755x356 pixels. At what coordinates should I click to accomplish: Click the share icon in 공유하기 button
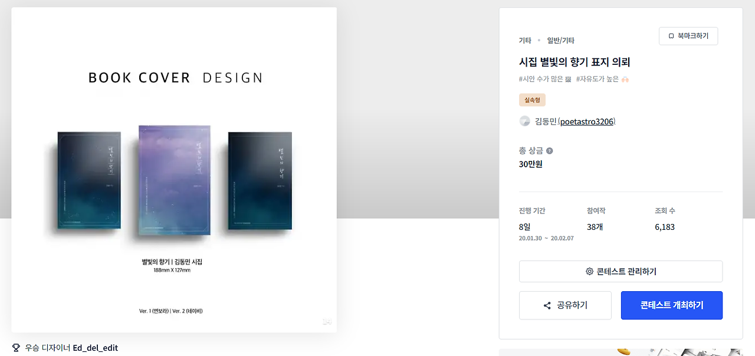pyautogui.click(x=547, y=305)
